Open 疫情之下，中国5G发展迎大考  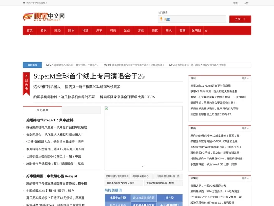pyautogui.click(x=208, y=186)
